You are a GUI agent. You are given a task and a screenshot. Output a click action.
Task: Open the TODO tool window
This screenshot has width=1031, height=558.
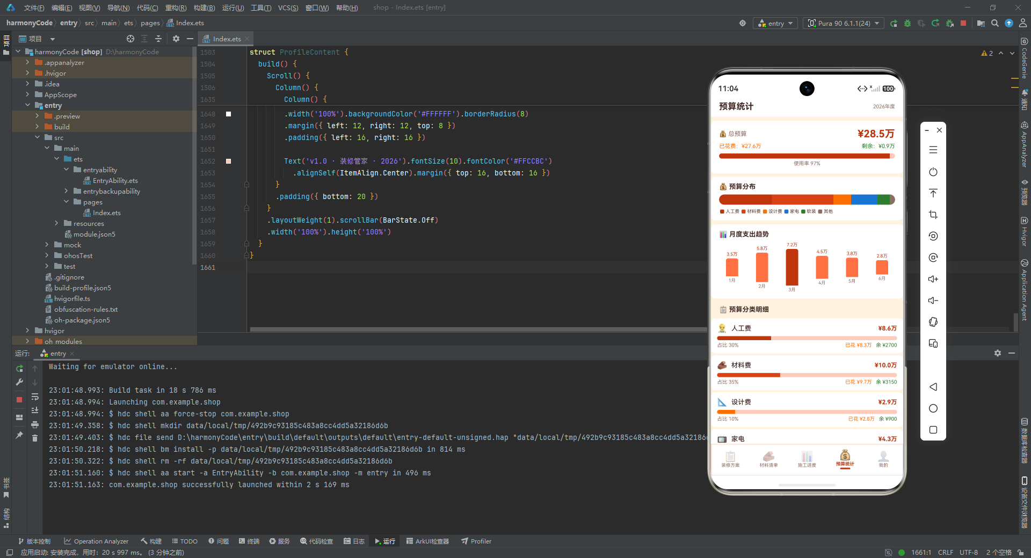coord(185,541)
